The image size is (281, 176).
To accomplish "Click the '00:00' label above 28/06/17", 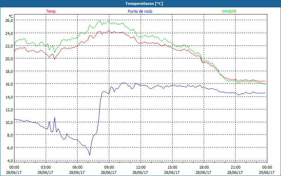I will point(14,168).
